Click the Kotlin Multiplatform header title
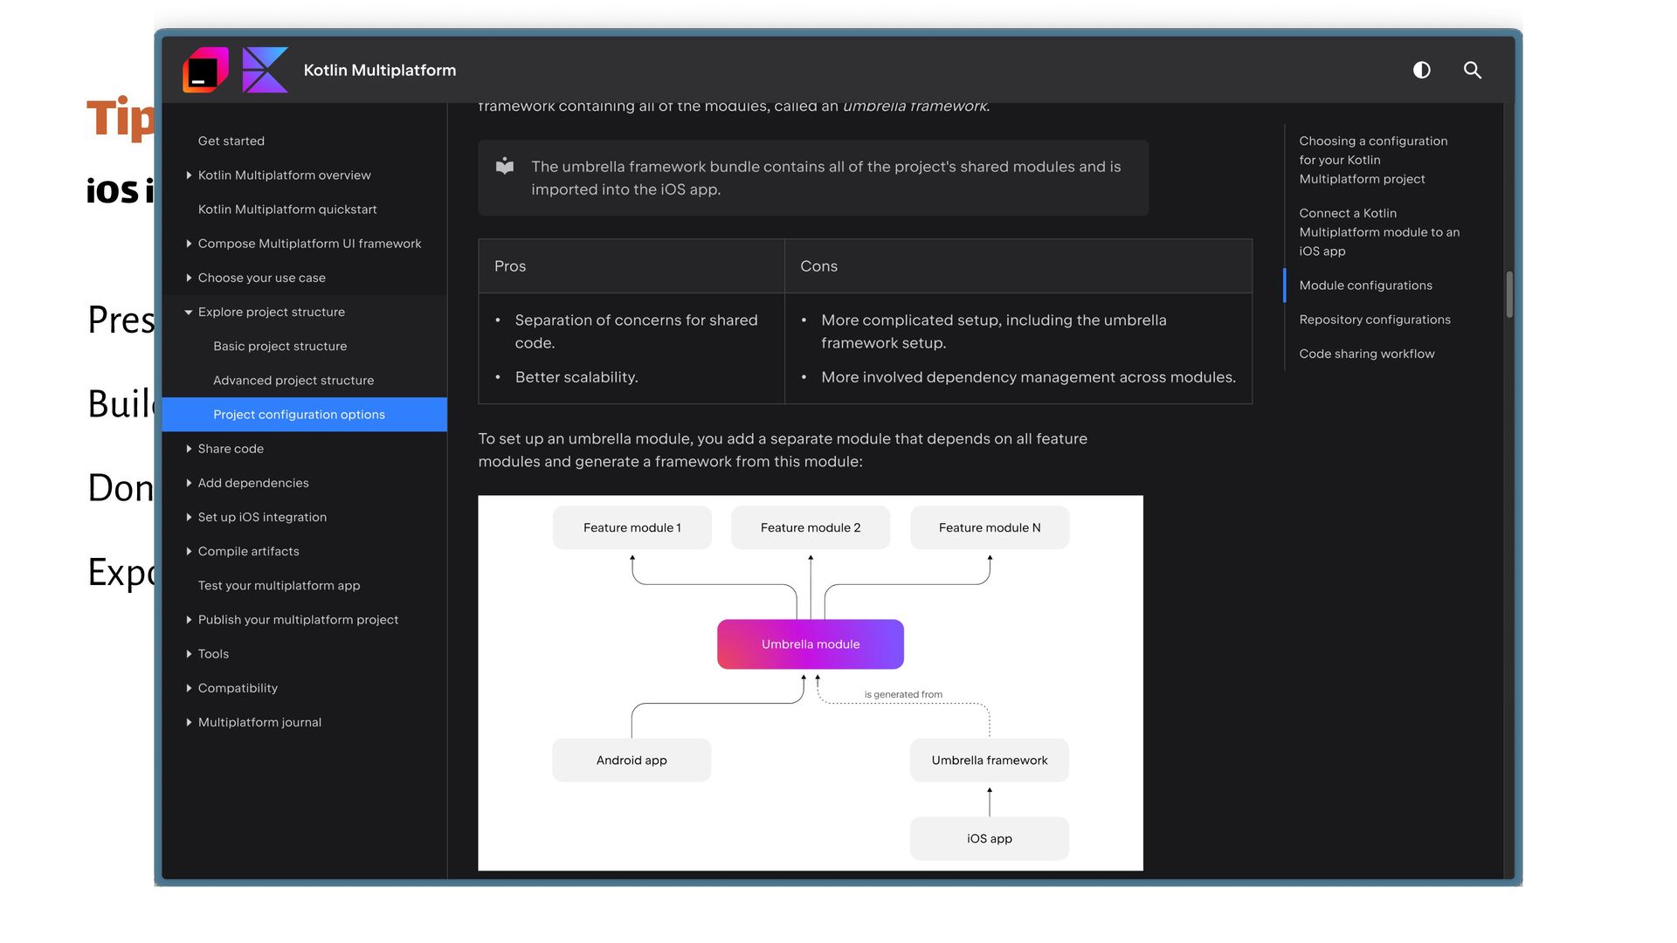Image resolution: width=1677 pixels, height=943 pixels. click(379, 70)
